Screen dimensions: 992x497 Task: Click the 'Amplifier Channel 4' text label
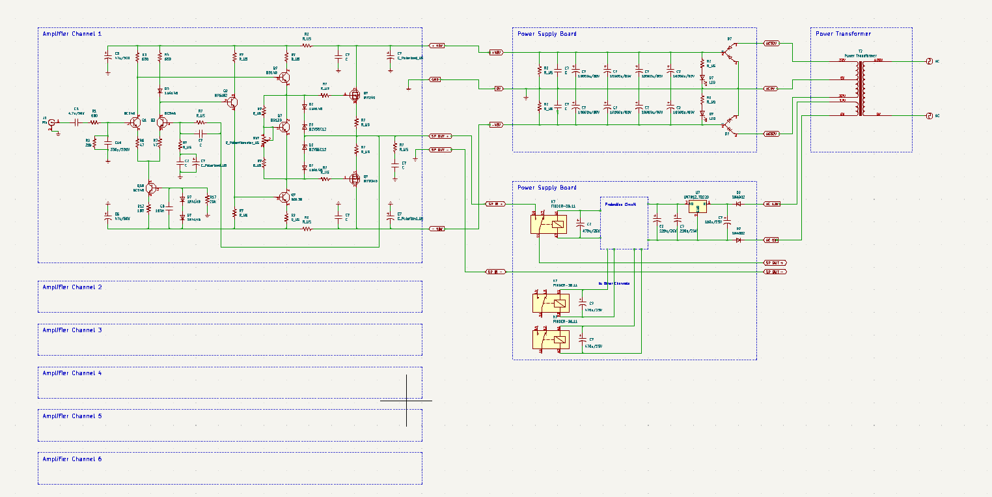(72, 373)
